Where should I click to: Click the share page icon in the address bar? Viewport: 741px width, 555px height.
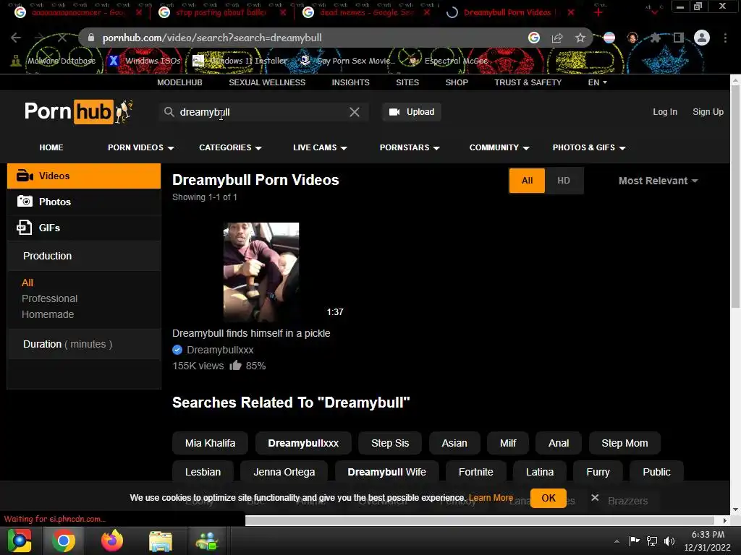(x=557, y=38)
